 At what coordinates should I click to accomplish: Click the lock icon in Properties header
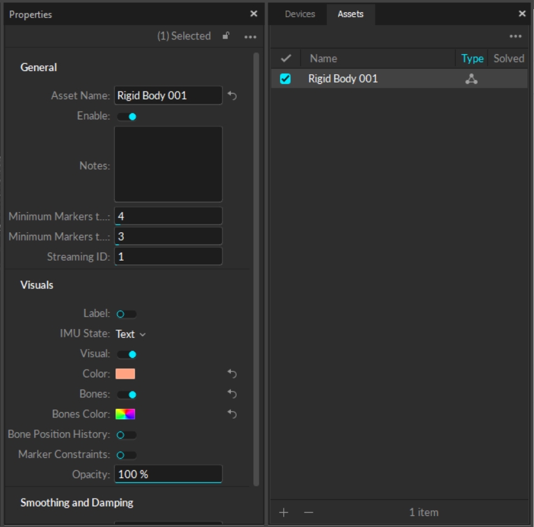(x=226, y=36)
